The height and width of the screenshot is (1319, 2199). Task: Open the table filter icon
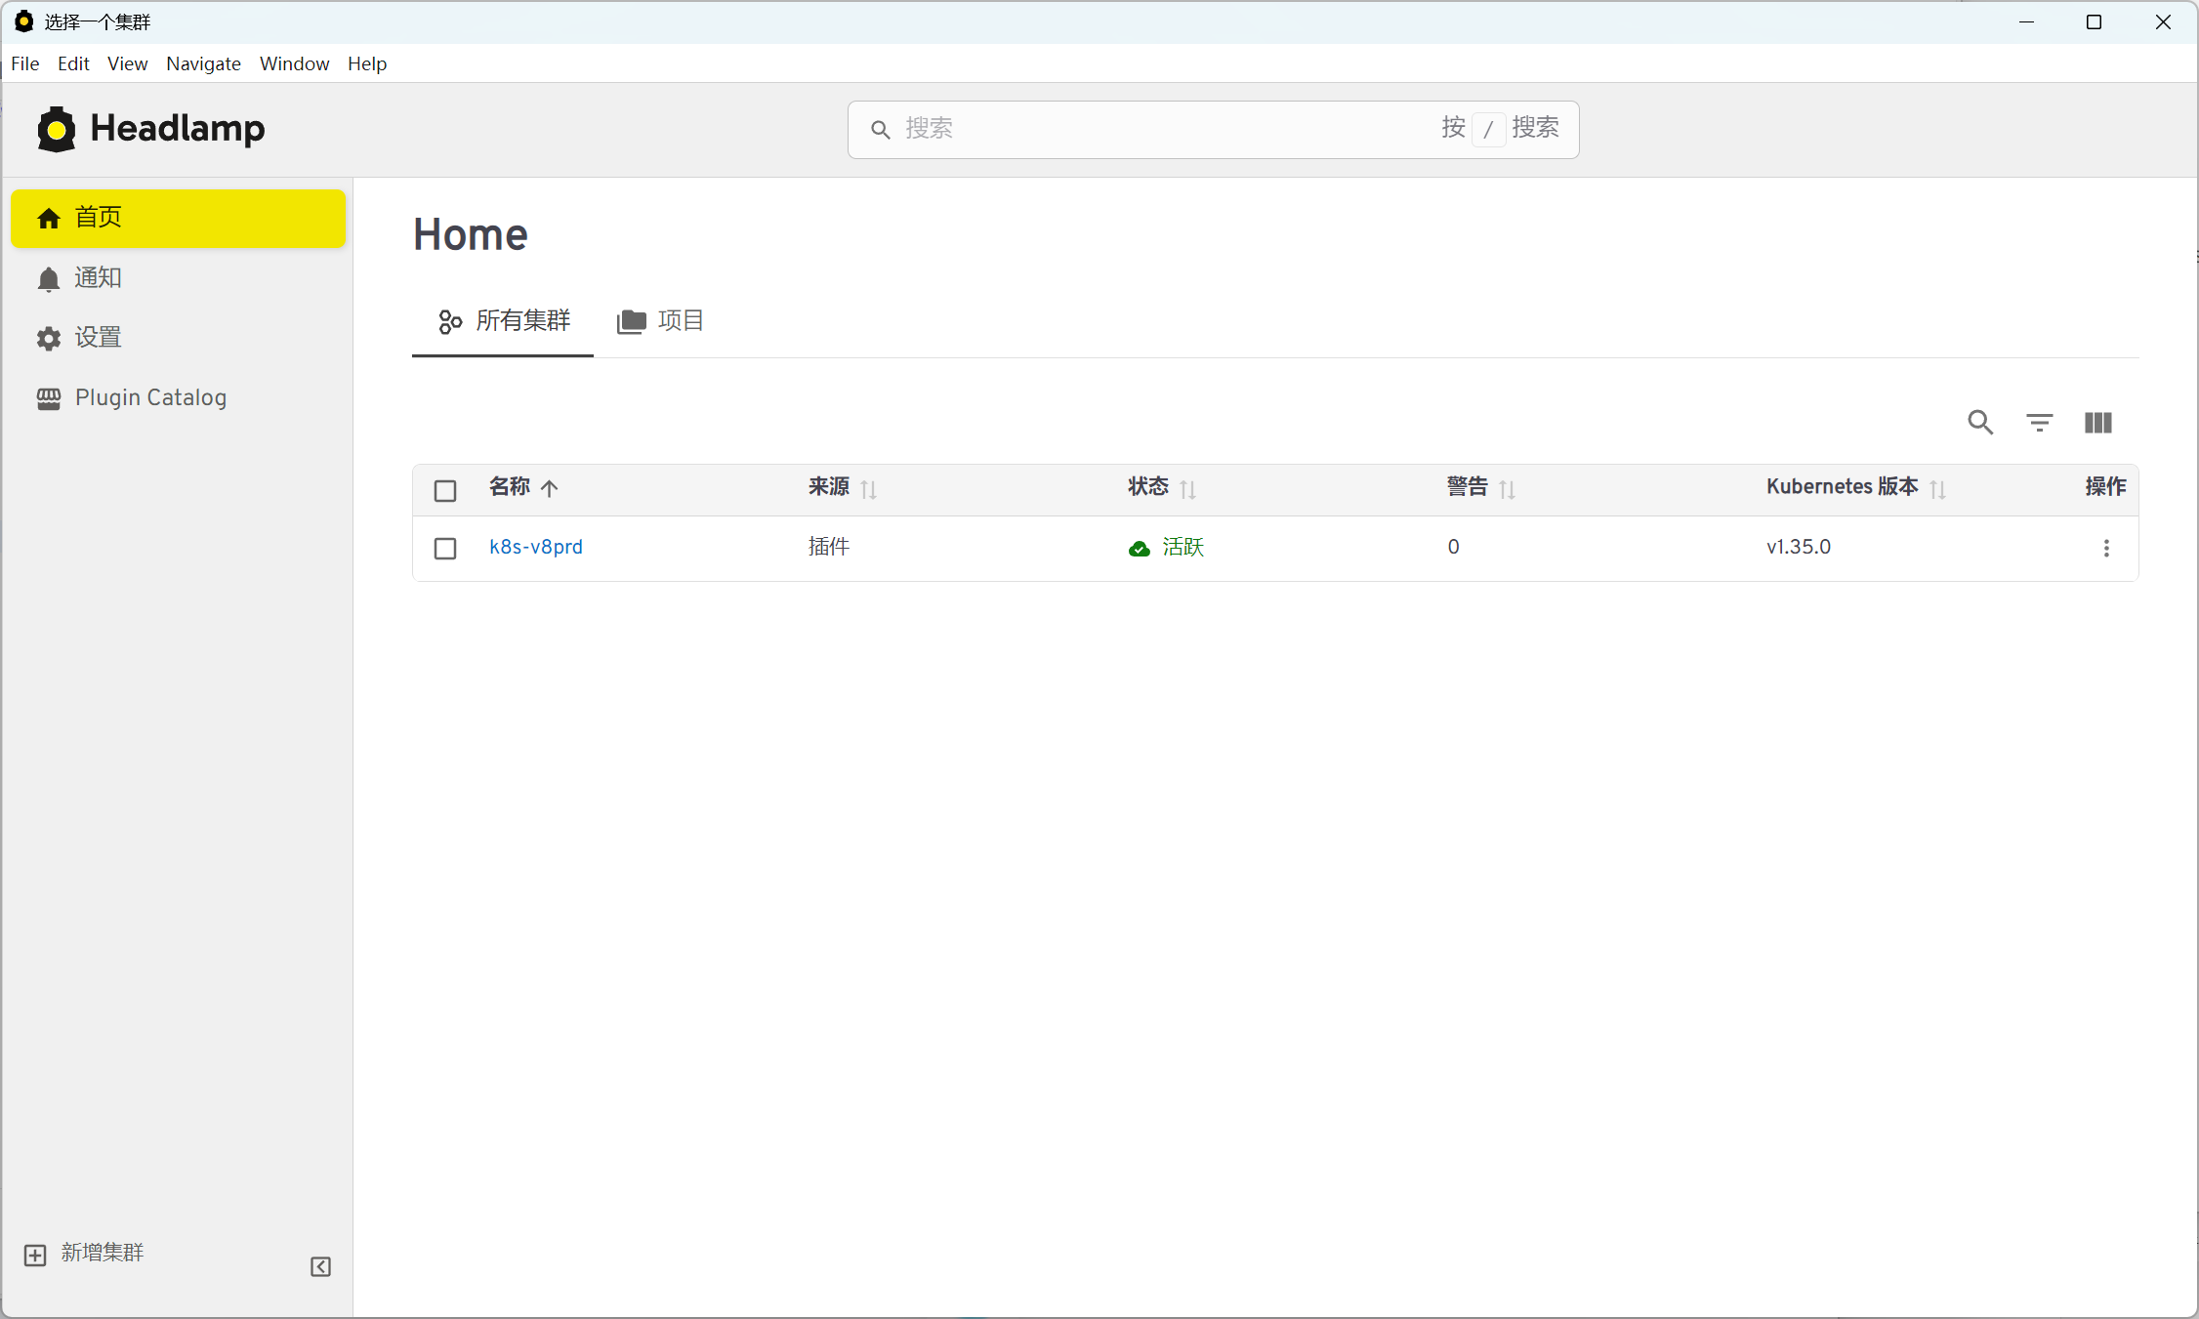2039,422
